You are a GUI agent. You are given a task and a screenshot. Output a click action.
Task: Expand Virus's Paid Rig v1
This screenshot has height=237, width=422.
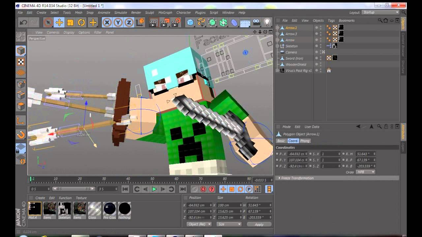[277, 70]
